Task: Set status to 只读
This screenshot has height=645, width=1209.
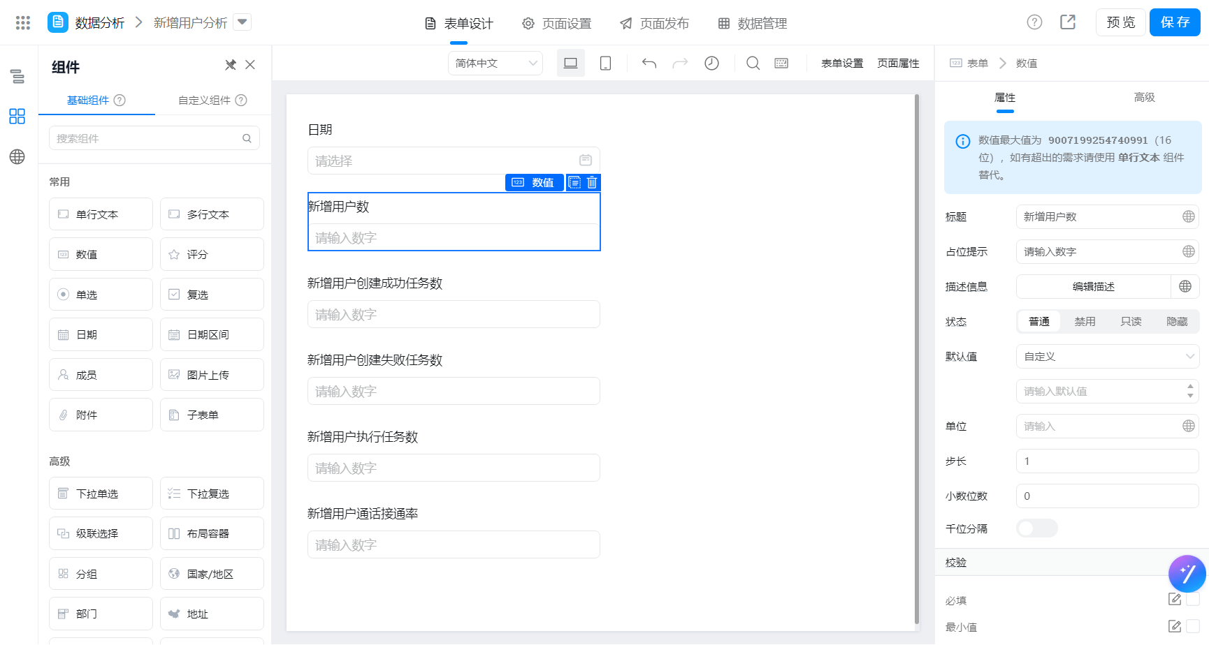Action: point(1131,321)
